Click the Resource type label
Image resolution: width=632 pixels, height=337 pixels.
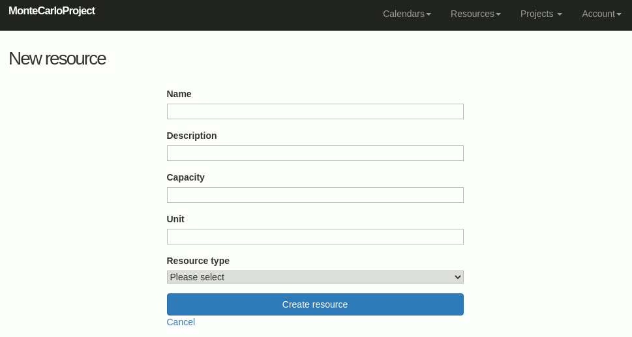[198, 261]
